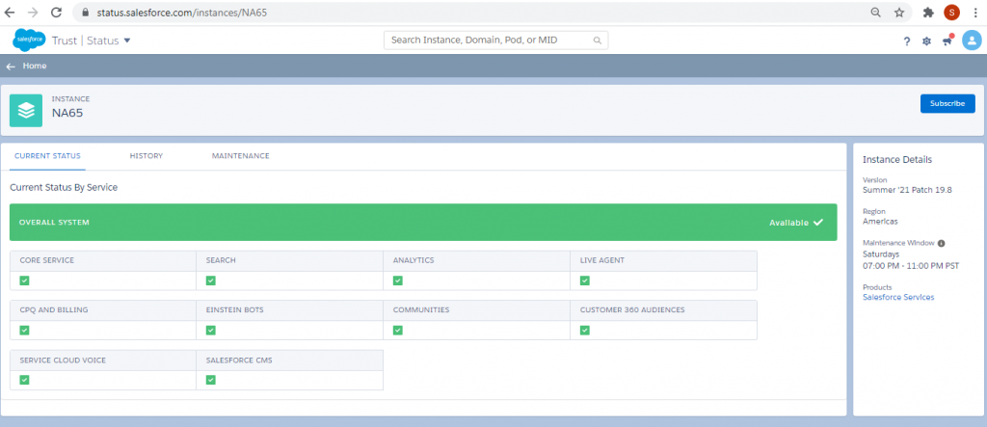Click the Saturdays maintenance day text
The width and height of the screenshot is (987, 427).
pos(881,254)
